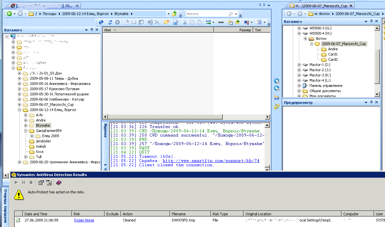
Task: Open the Symantec help book icon
Action: click(59, 183)
